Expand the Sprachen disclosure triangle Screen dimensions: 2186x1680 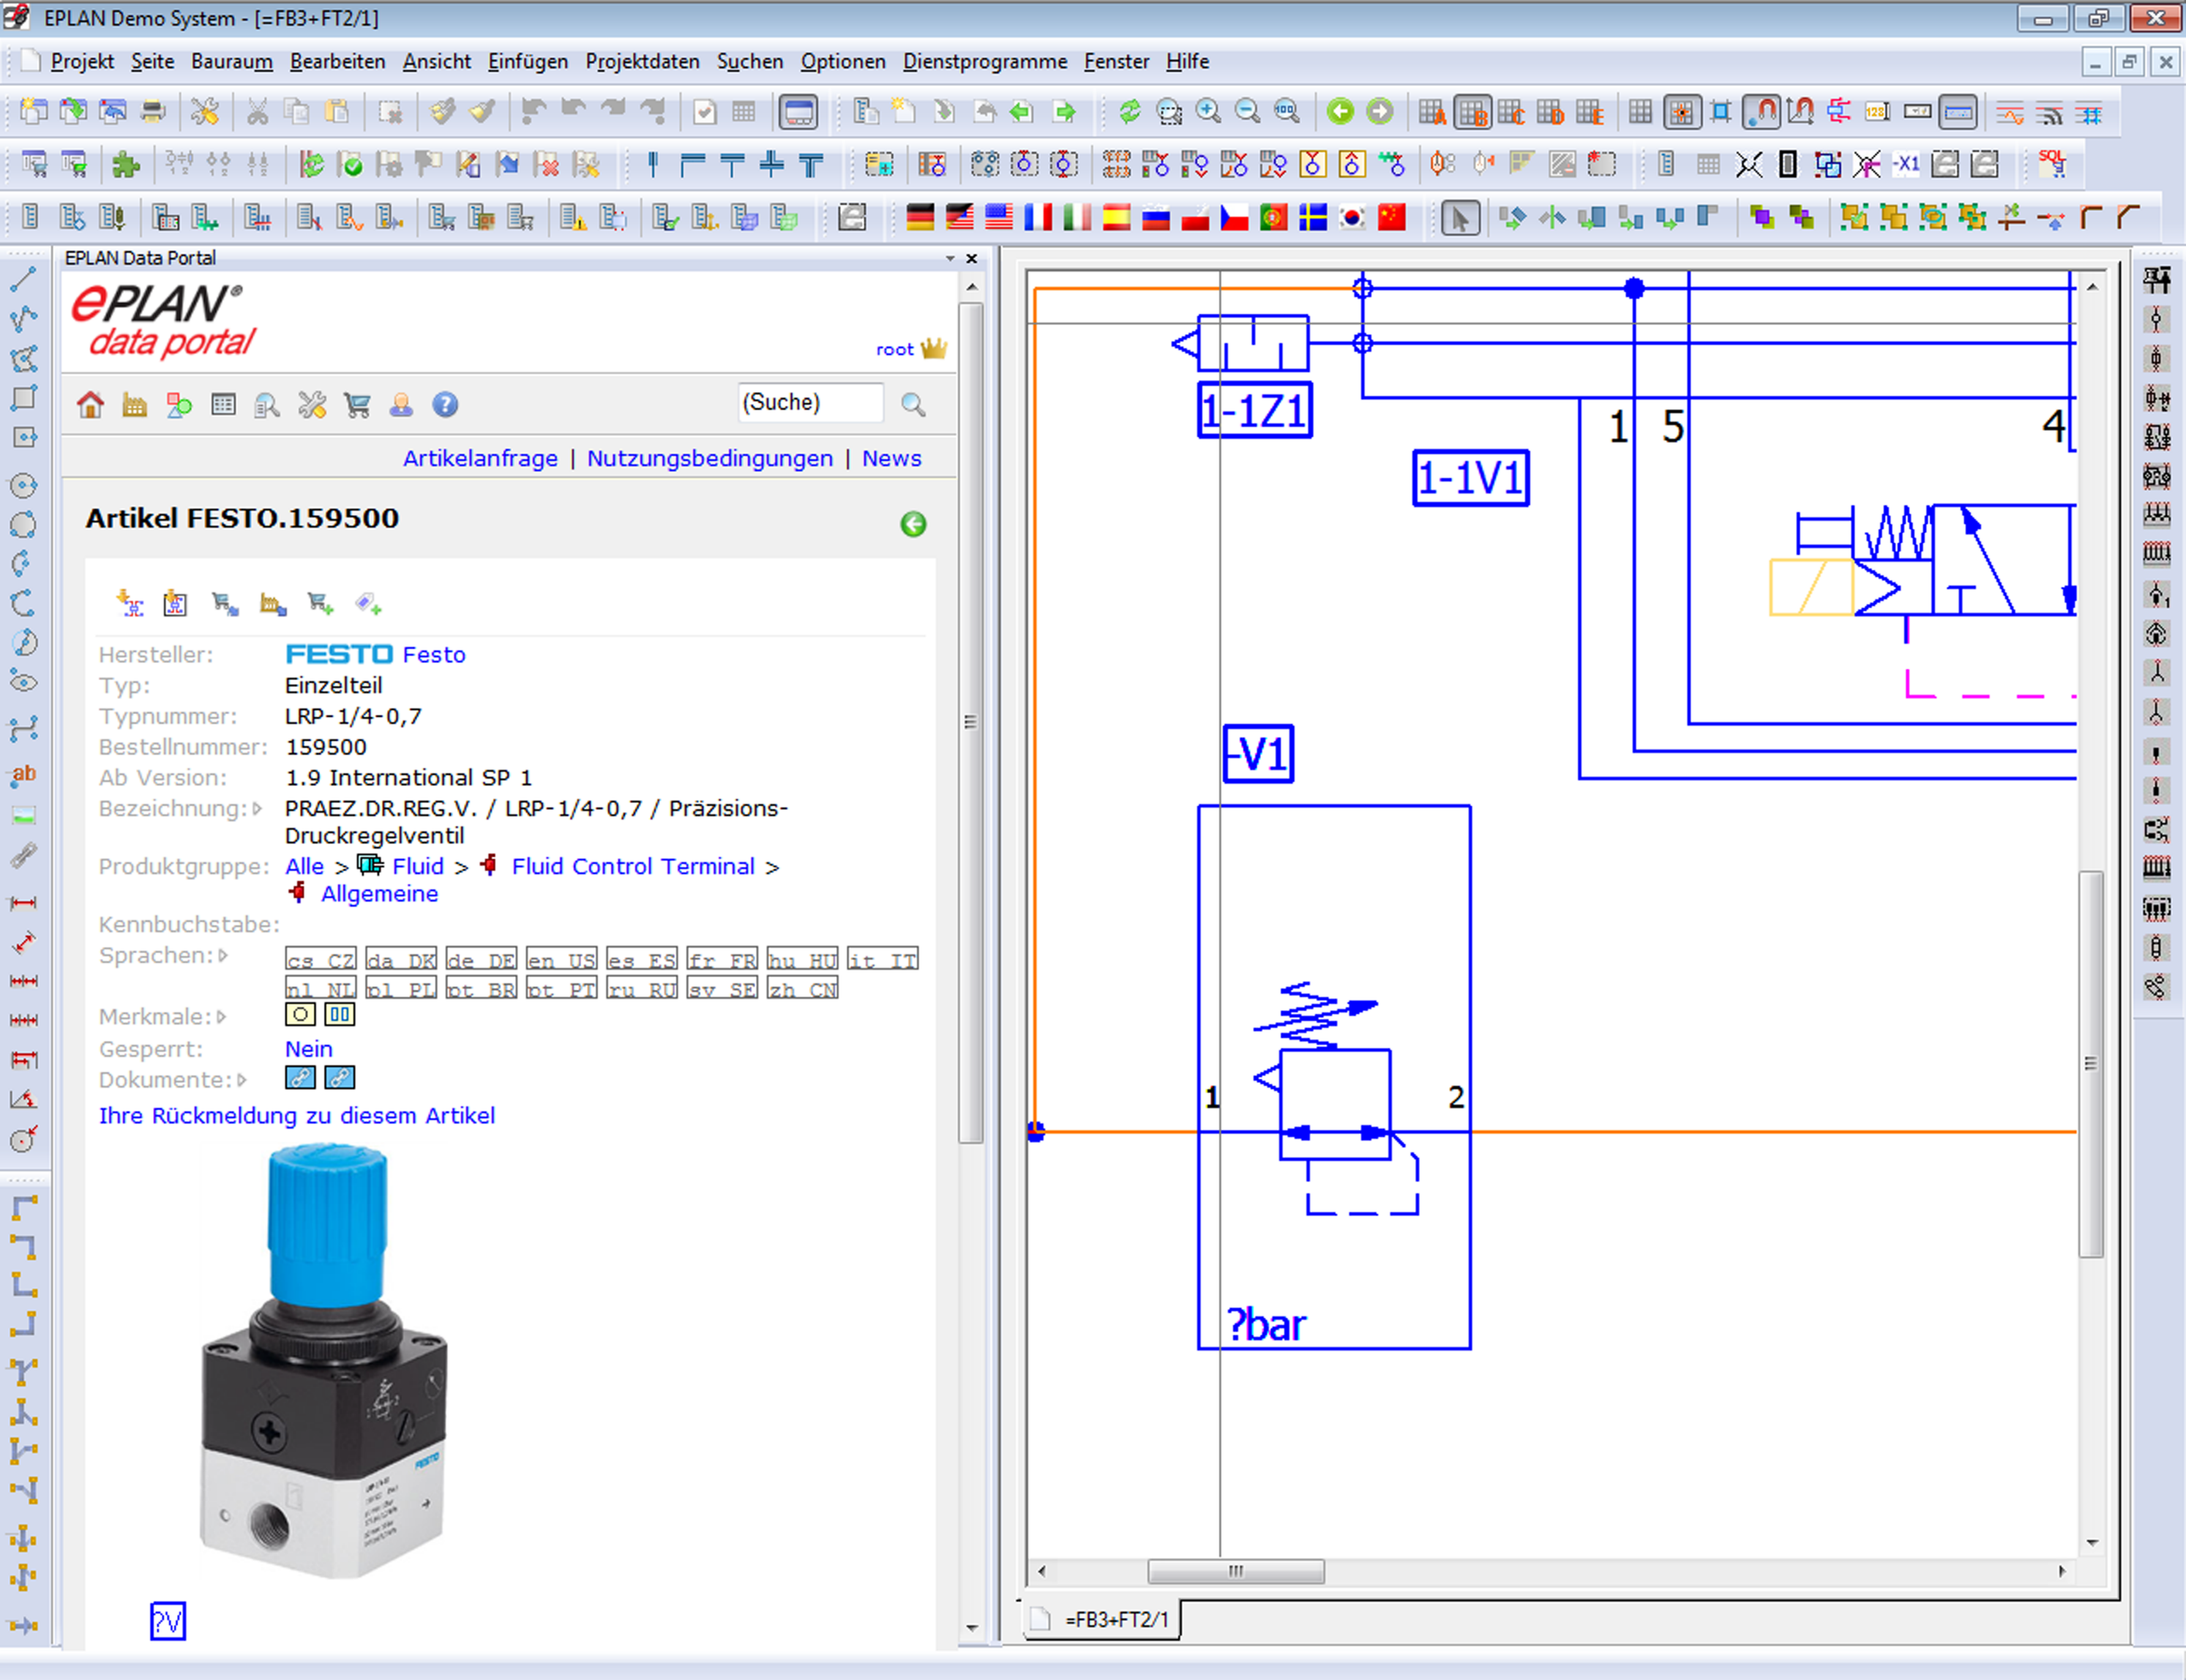(x=223, y=956)
